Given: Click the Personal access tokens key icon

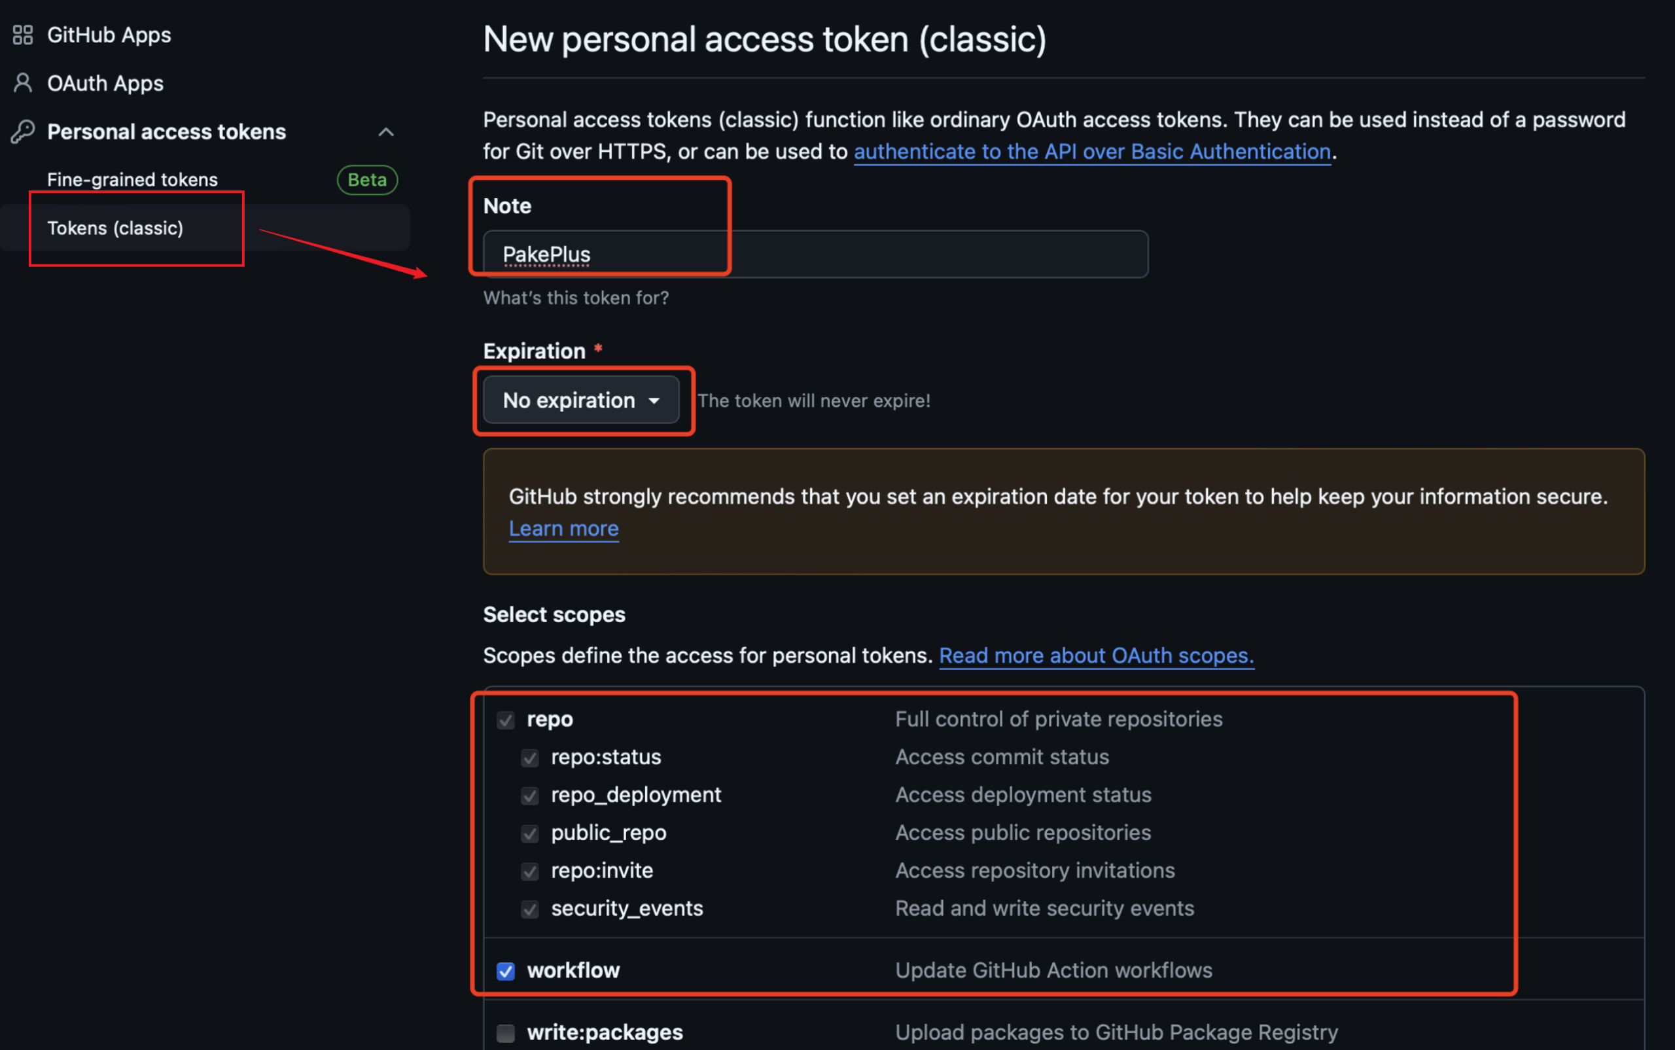Looking at the screenshot, I should (23, 131).
